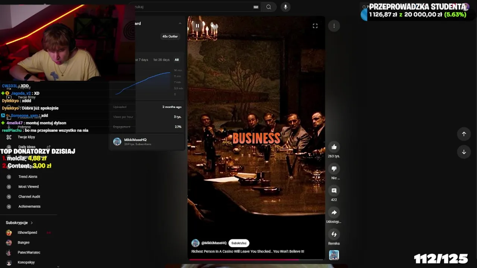The image size is (477, 268).
Task: Click the icon beside Most Viewed
Action: pyautogui.click(x=9, y=187)
